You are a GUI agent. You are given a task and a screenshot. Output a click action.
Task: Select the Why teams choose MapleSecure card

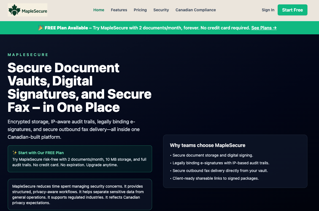[235, 161]
